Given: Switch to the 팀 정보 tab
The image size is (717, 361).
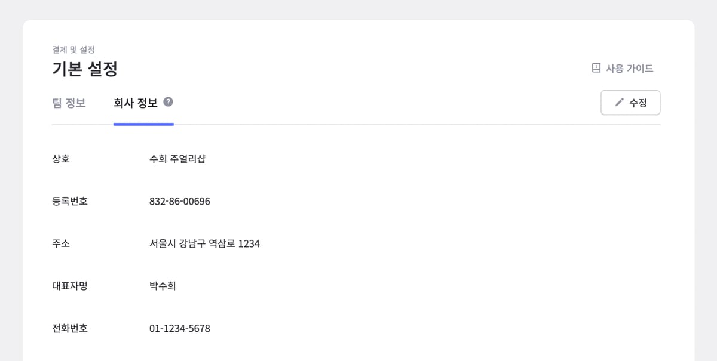Looking at the screenshot, I should 70,103.
